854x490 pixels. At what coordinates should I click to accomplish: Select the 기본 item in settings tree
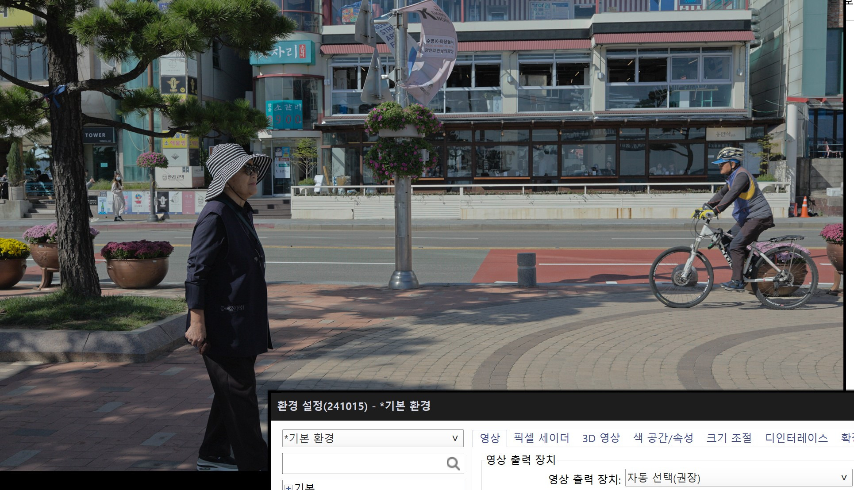point(304,487)
